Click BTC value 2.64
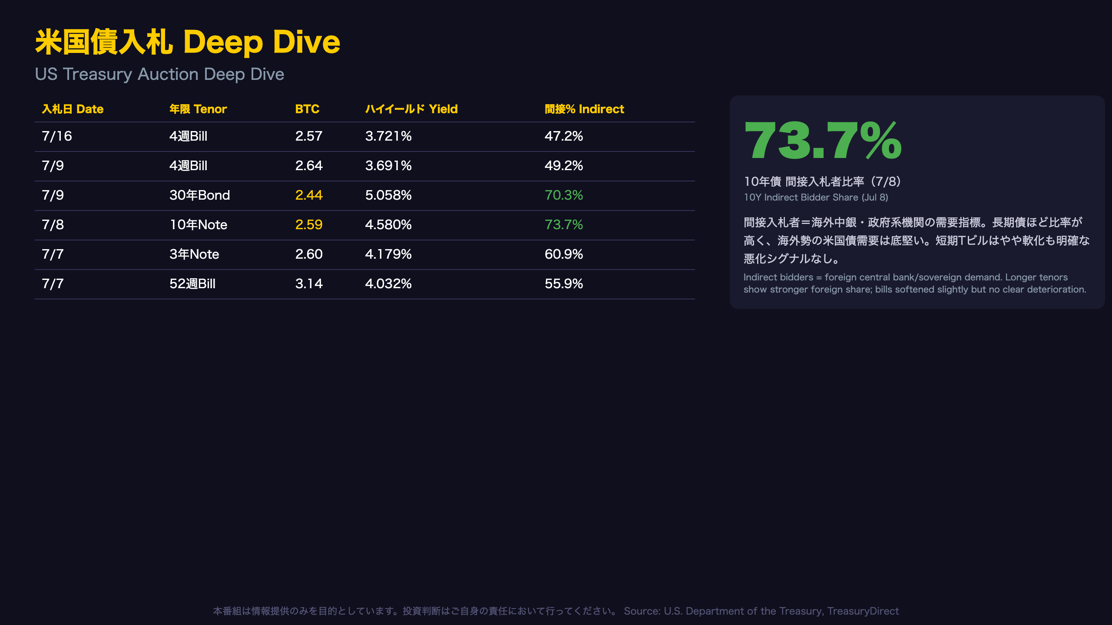Image resolution: width=1112 pixels, height=625 pixels. click(x=309, y=166)
